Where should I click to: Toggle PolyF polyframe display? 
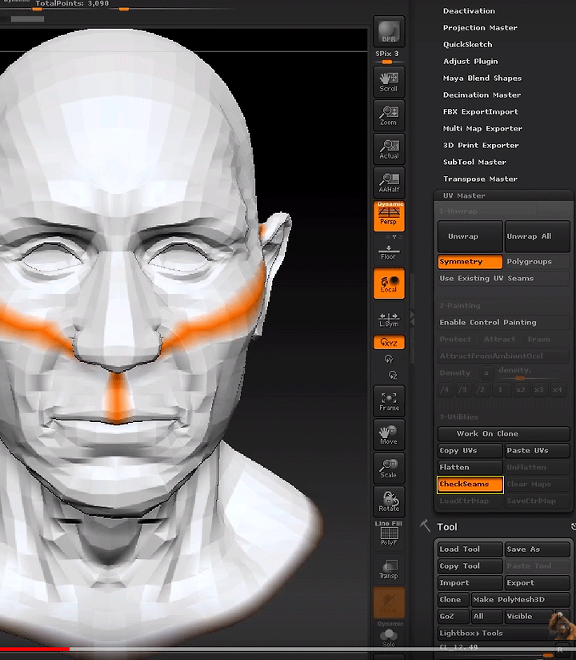[x=389, y=534]
